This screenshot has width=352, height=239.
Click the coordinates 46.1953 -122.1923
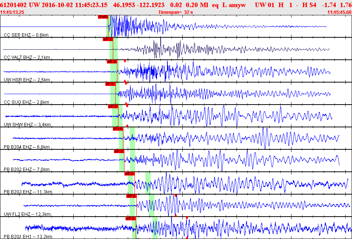pos(139,5)
